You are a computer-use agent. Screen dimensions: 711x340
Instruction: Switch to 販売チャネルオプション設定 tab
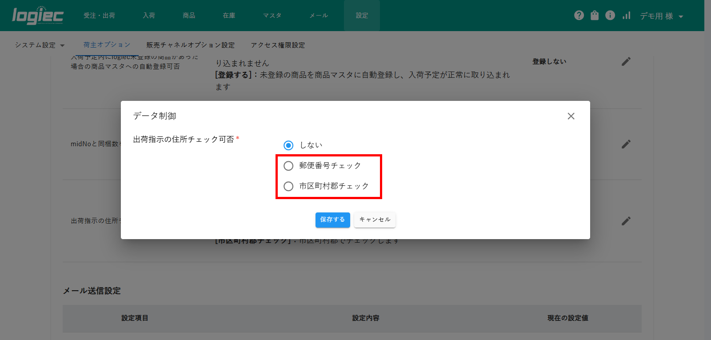coord(190,45)
